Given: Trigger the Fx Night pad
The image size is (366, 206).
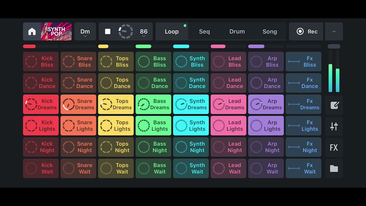Looking at the screenshot, I should (x=303, y=147).
